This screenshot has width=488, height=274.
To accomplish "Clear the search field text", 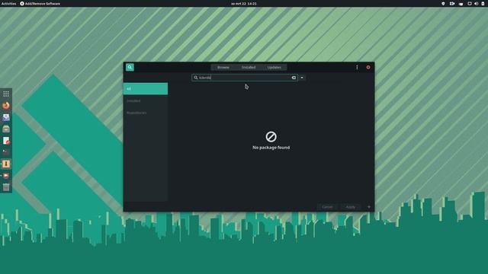I will coord(294,78).
